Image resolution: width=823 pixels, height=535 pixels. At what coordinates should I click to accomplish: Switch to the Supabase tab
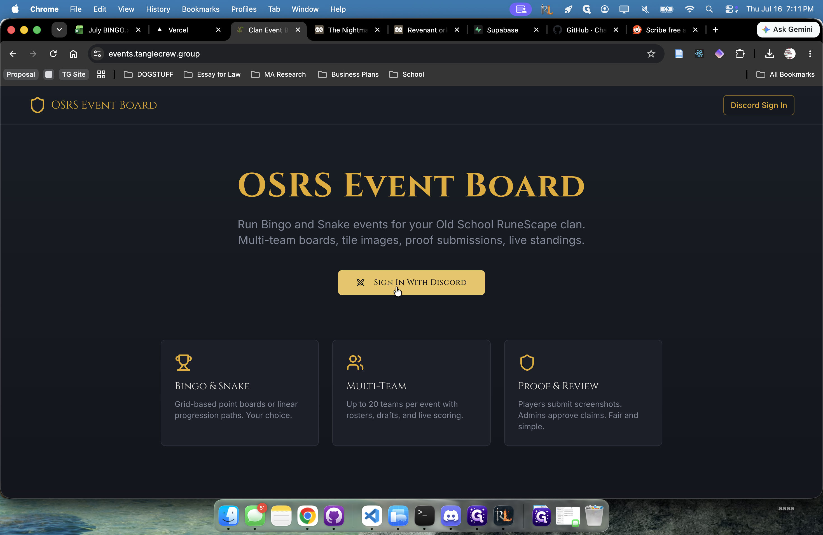click(x=502, y=30)
